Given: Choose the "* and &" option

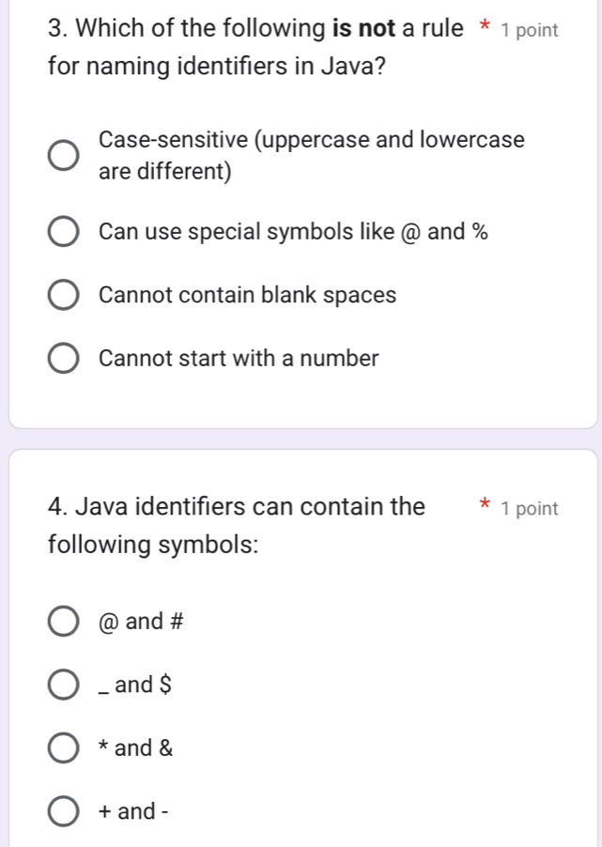Looking at the screenshot, I should [62, 747].
